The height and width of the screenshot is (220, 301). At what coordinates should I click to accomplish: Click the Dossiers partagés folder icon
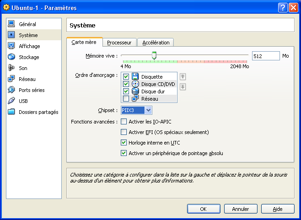coord(11,112)
